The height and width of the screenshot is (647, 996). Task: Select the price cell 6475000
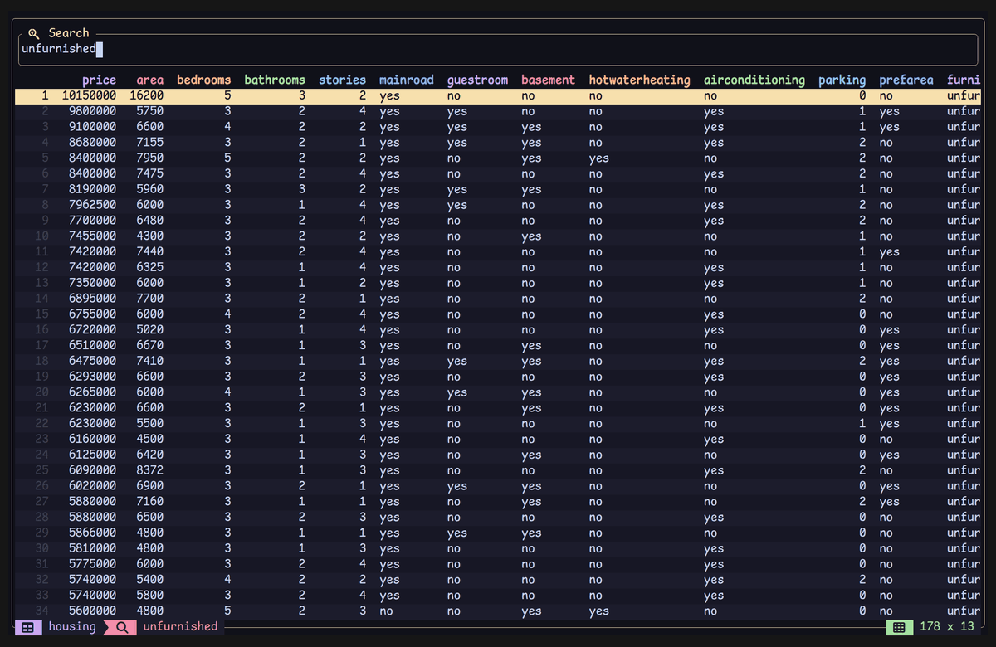(x=92, y=361)
